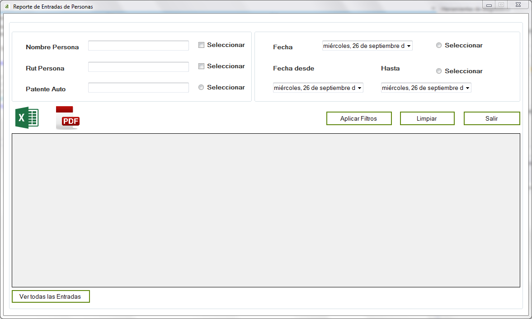Screen dimensions: 532x319
Task: Choose the Fecha Seleccionar radio option
Action: [439, 46]
